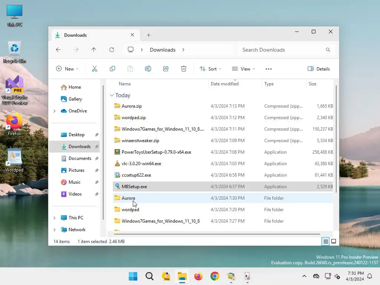This screenshot has height=285, width=380.
Task: Open Chrome from the taskbar
Action: [215, 276]
